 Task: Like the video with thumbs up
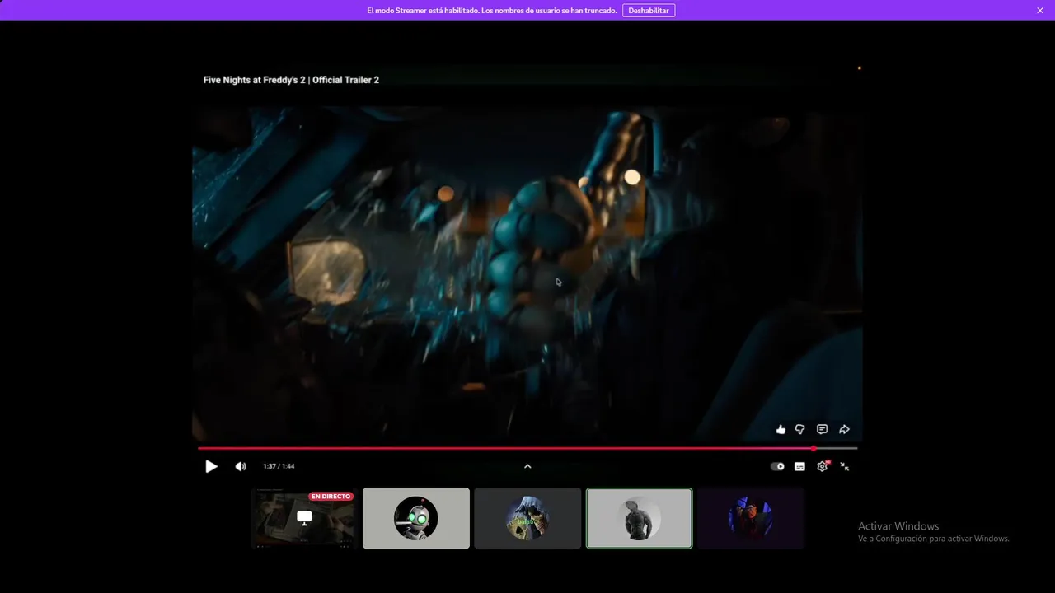tap(781, 429)
